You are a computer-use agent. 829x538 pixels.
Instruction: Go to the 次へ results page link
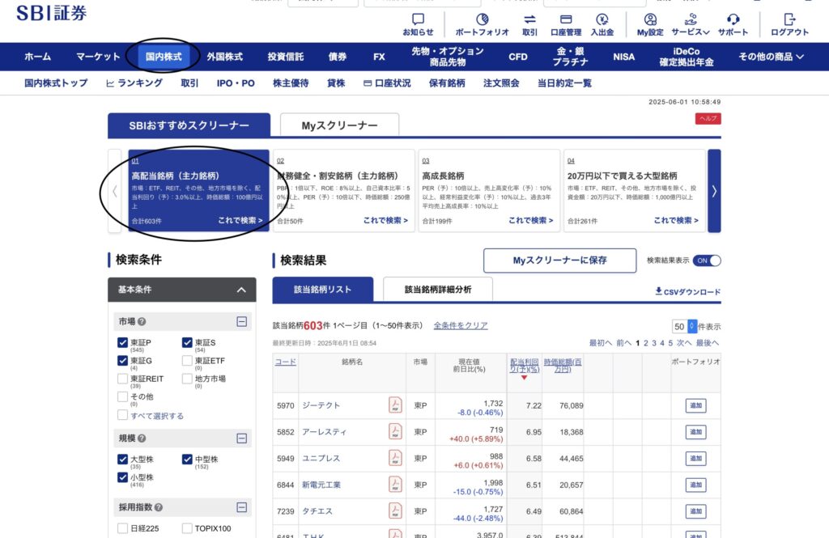684,343
